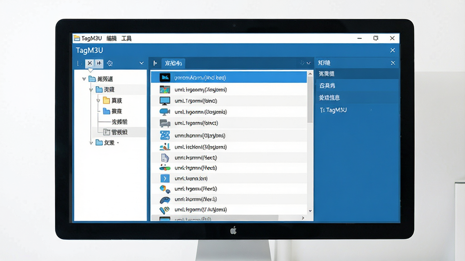
Task: Click the bar chart icon in the list
Action: [165, 147]
